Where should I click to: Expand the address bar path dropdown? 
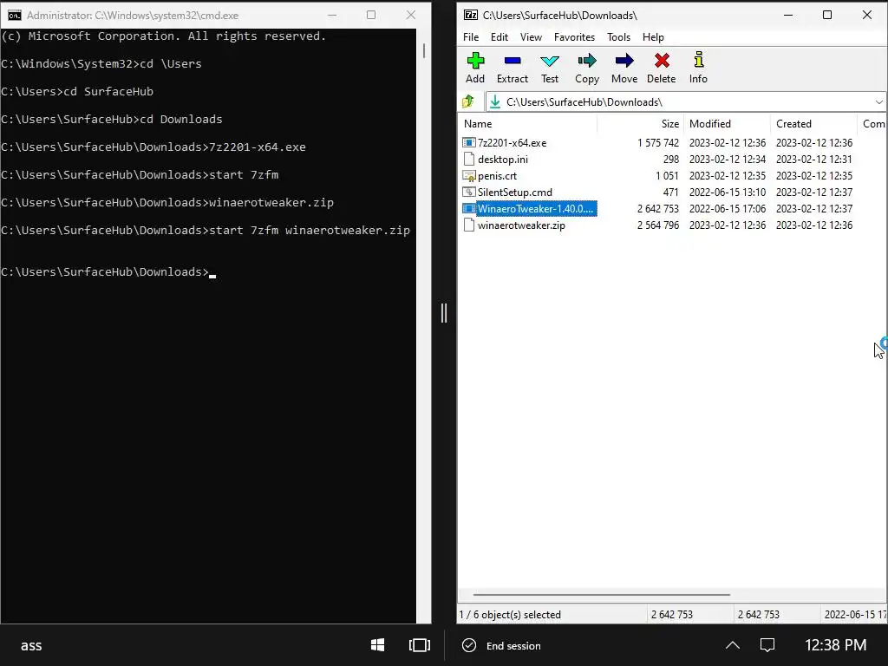[x=879, y=102]
